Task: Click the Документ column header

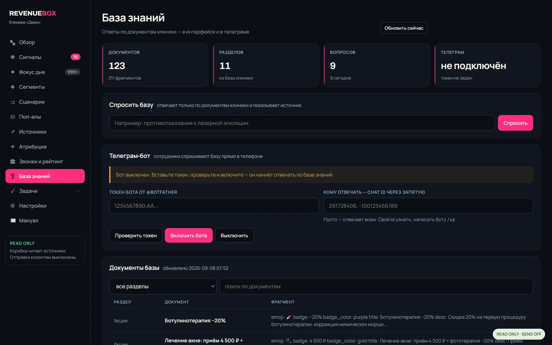Action: (x=177, y=302)
